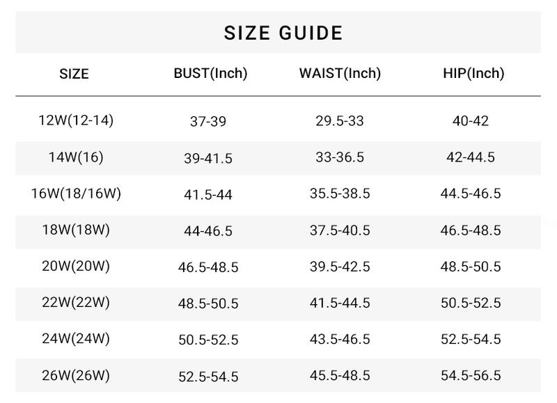Click bust value 52.5-54.5

208,377
